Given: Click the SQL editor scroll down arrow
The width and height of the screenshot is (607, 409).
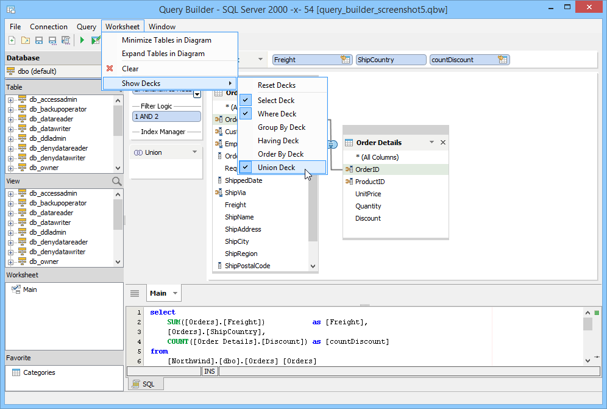Looking at the screenshot, I should 587,361.
